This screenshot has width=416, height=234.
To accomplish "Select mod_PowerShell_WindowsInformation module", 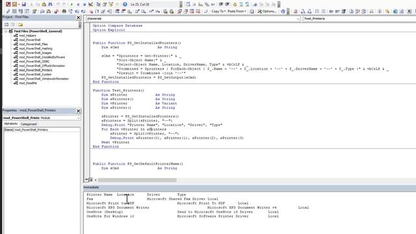I will tap(44, 79).
